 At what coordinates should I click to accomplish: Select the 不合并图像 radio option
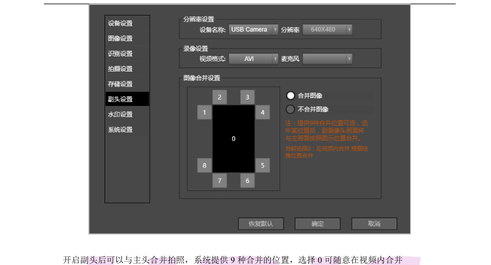(x=290, y=109)
